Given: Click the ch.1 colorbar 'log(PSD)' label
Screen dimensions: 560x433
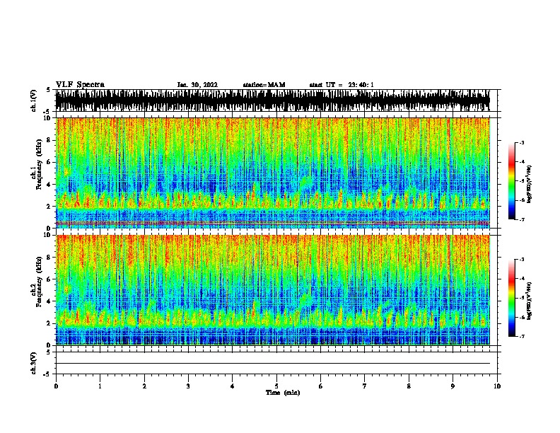Looking at the screenshot, I should [529, 184].
